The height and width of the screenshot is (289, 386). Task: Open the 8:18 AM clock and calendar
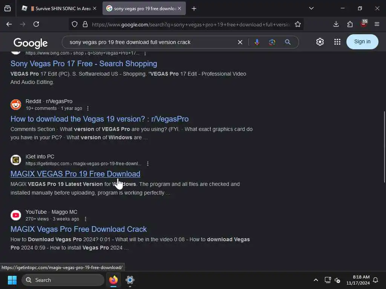click(358, 280)
